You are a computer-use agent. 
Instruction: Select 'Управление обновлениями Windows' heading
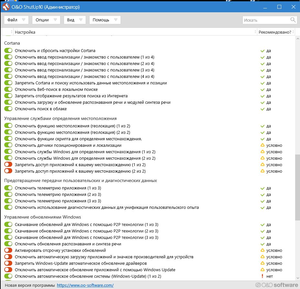(42, 217)
